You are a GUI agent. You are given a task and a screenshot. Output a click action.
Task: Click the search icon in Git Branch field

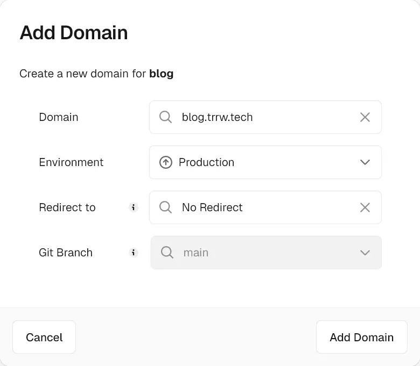pos(167,253)
